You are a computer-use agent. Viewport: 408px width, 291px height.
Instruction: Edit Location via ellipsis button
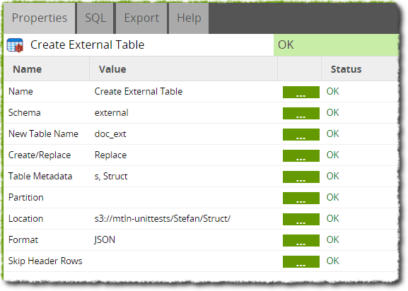pyautogui.click(x=301, y=219)
